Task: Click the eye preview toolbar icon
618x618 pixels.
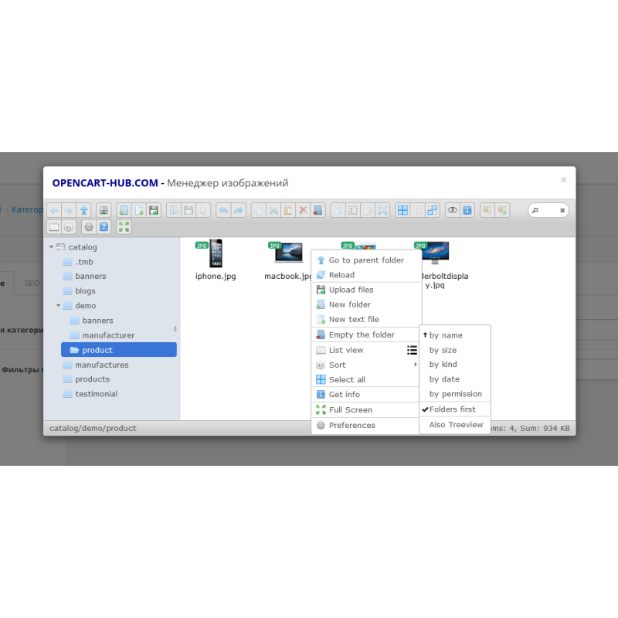Action: tap(453, 210)
